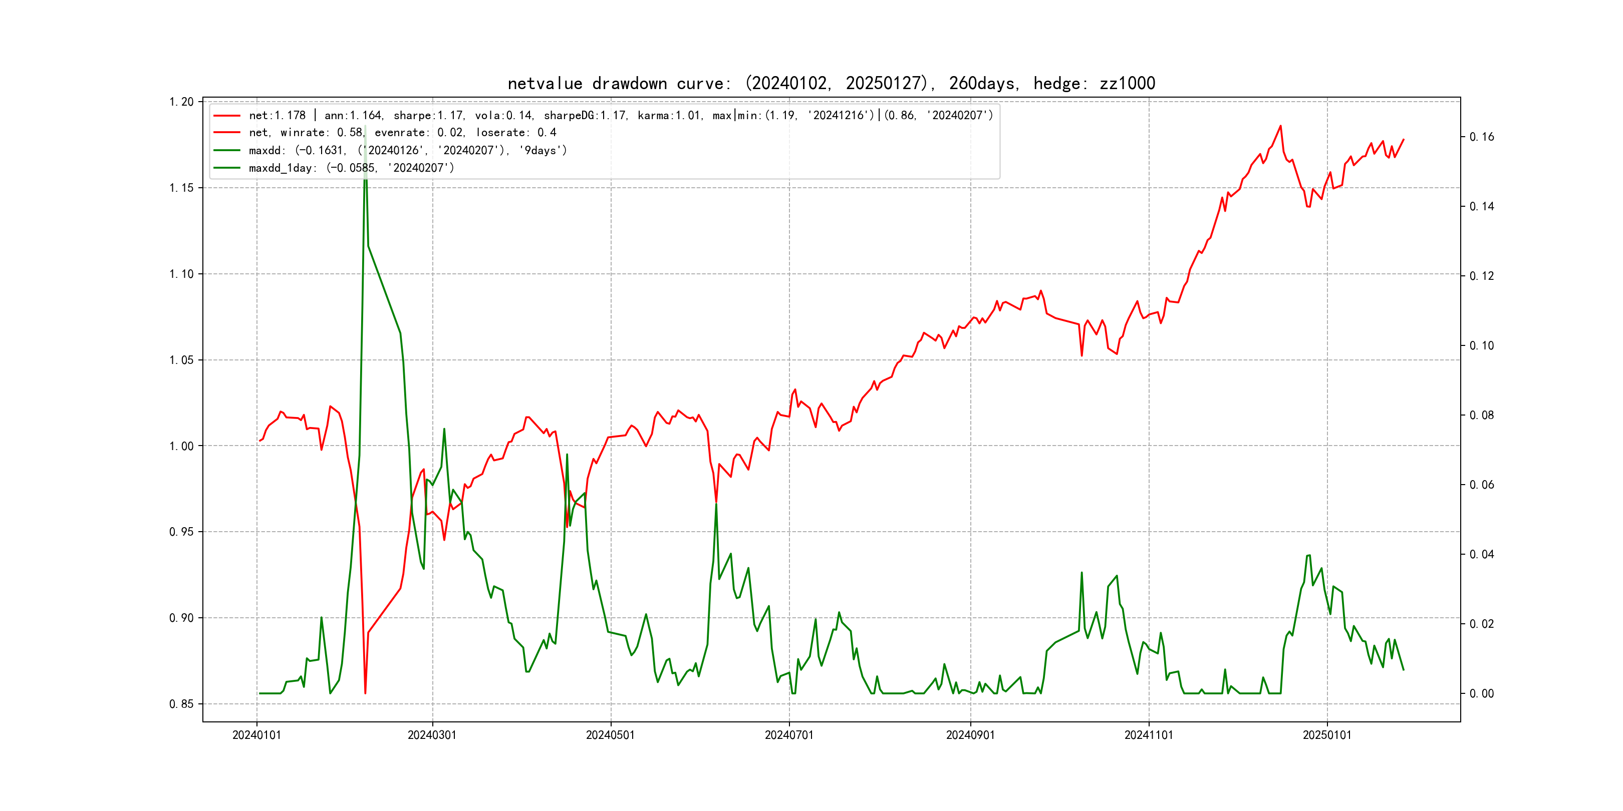Click the 20250101 x-axis date label

click(1327, 735)
